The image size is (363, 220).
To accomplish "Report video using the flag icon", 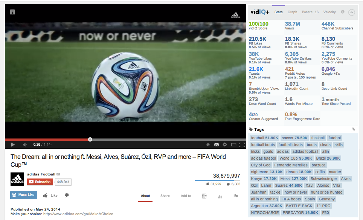I will 236,196.
